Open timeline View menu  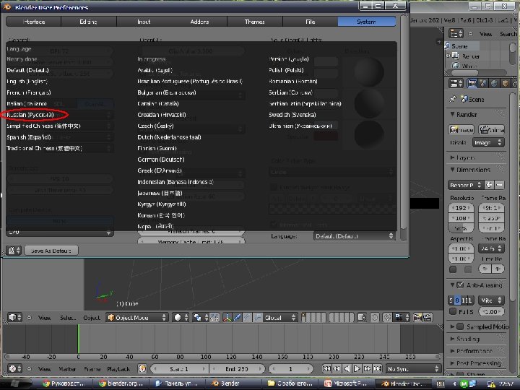(x=45, y=369)
